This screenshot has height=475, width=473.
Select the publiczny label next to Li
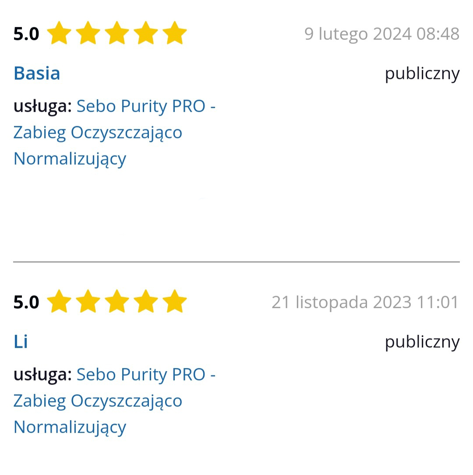[422, 342]
